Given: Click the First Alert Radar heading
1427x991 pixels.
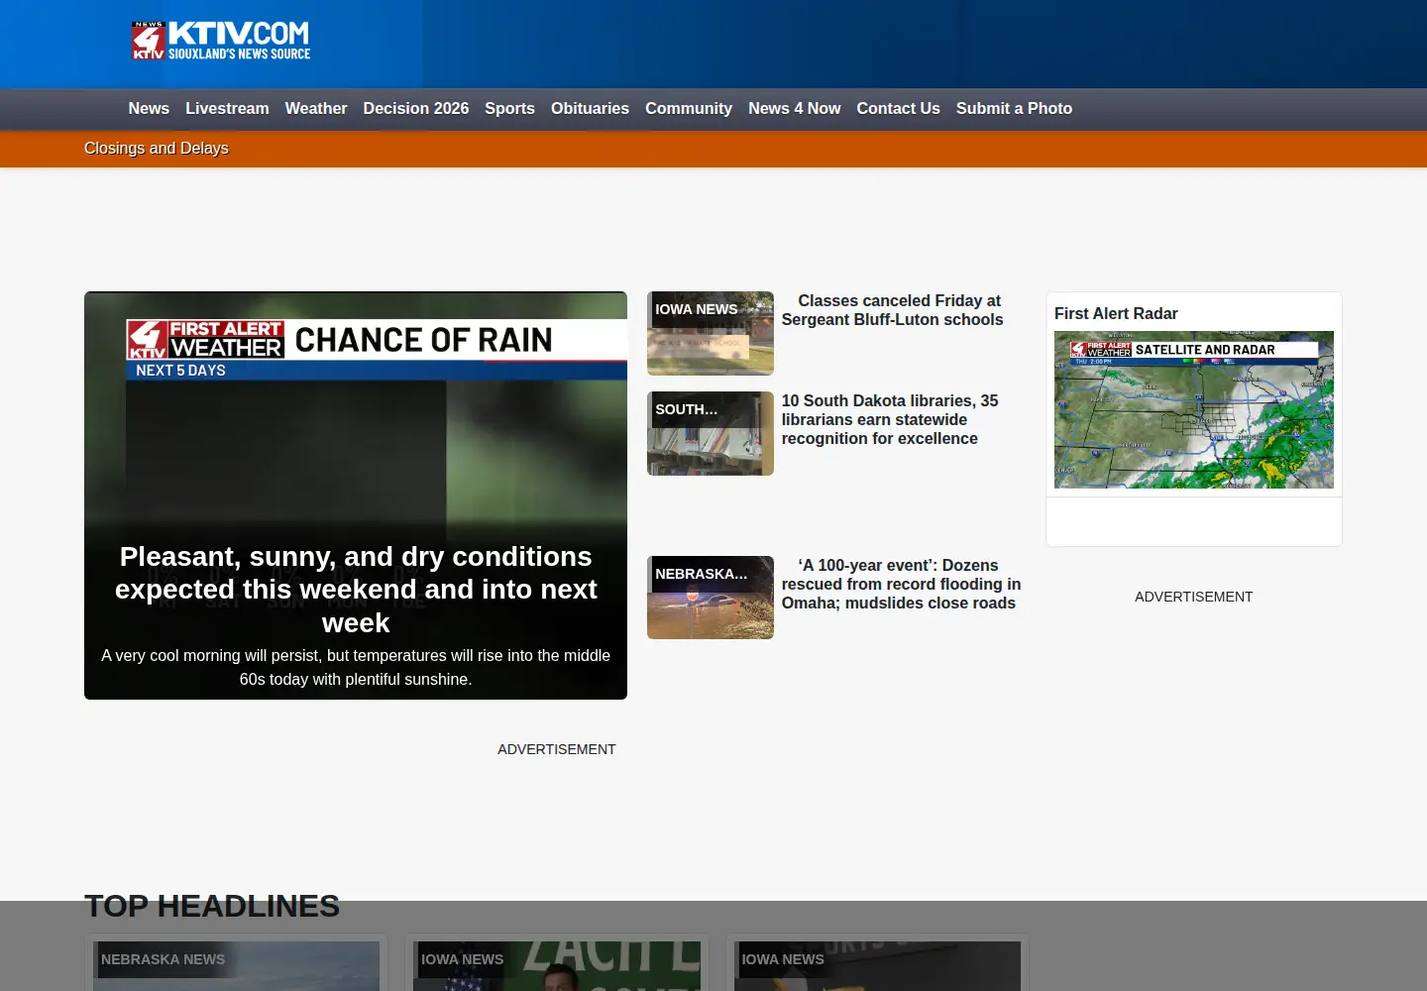Looking at the screenshot, I should (1116, 314).
